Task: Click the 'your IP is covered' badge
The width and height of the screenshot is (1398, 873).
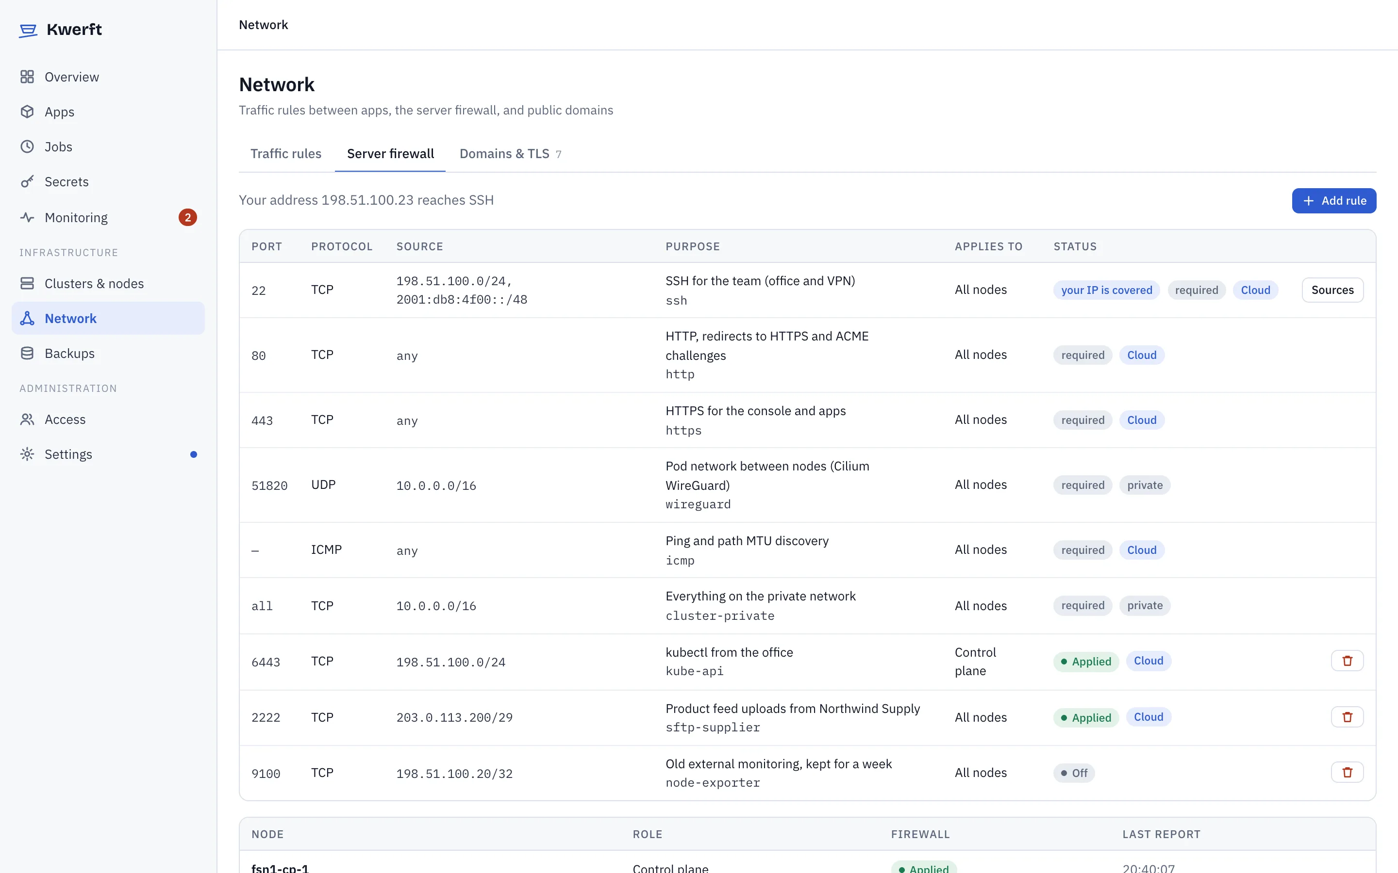Action: 1106,290
